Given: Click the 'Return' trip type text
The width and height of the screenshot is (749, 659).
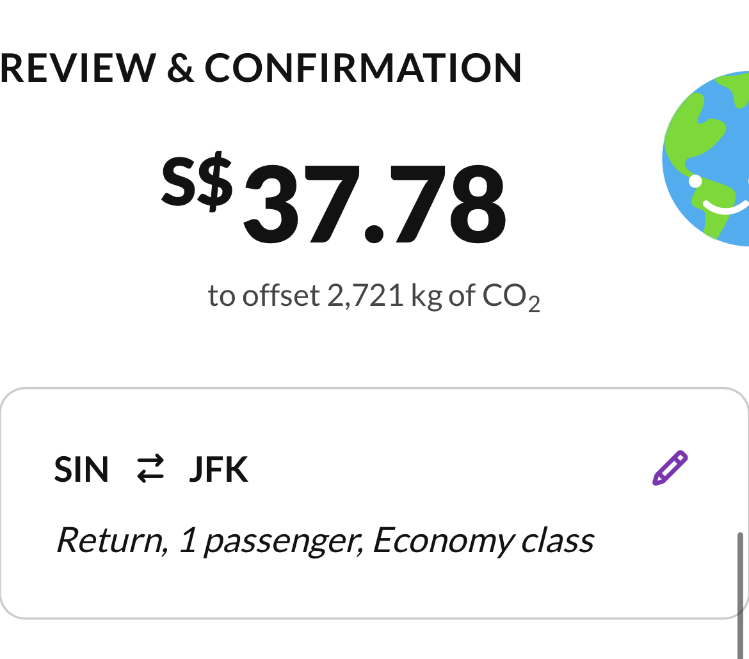Looking at the screenshot, I should tap(110, 541).
